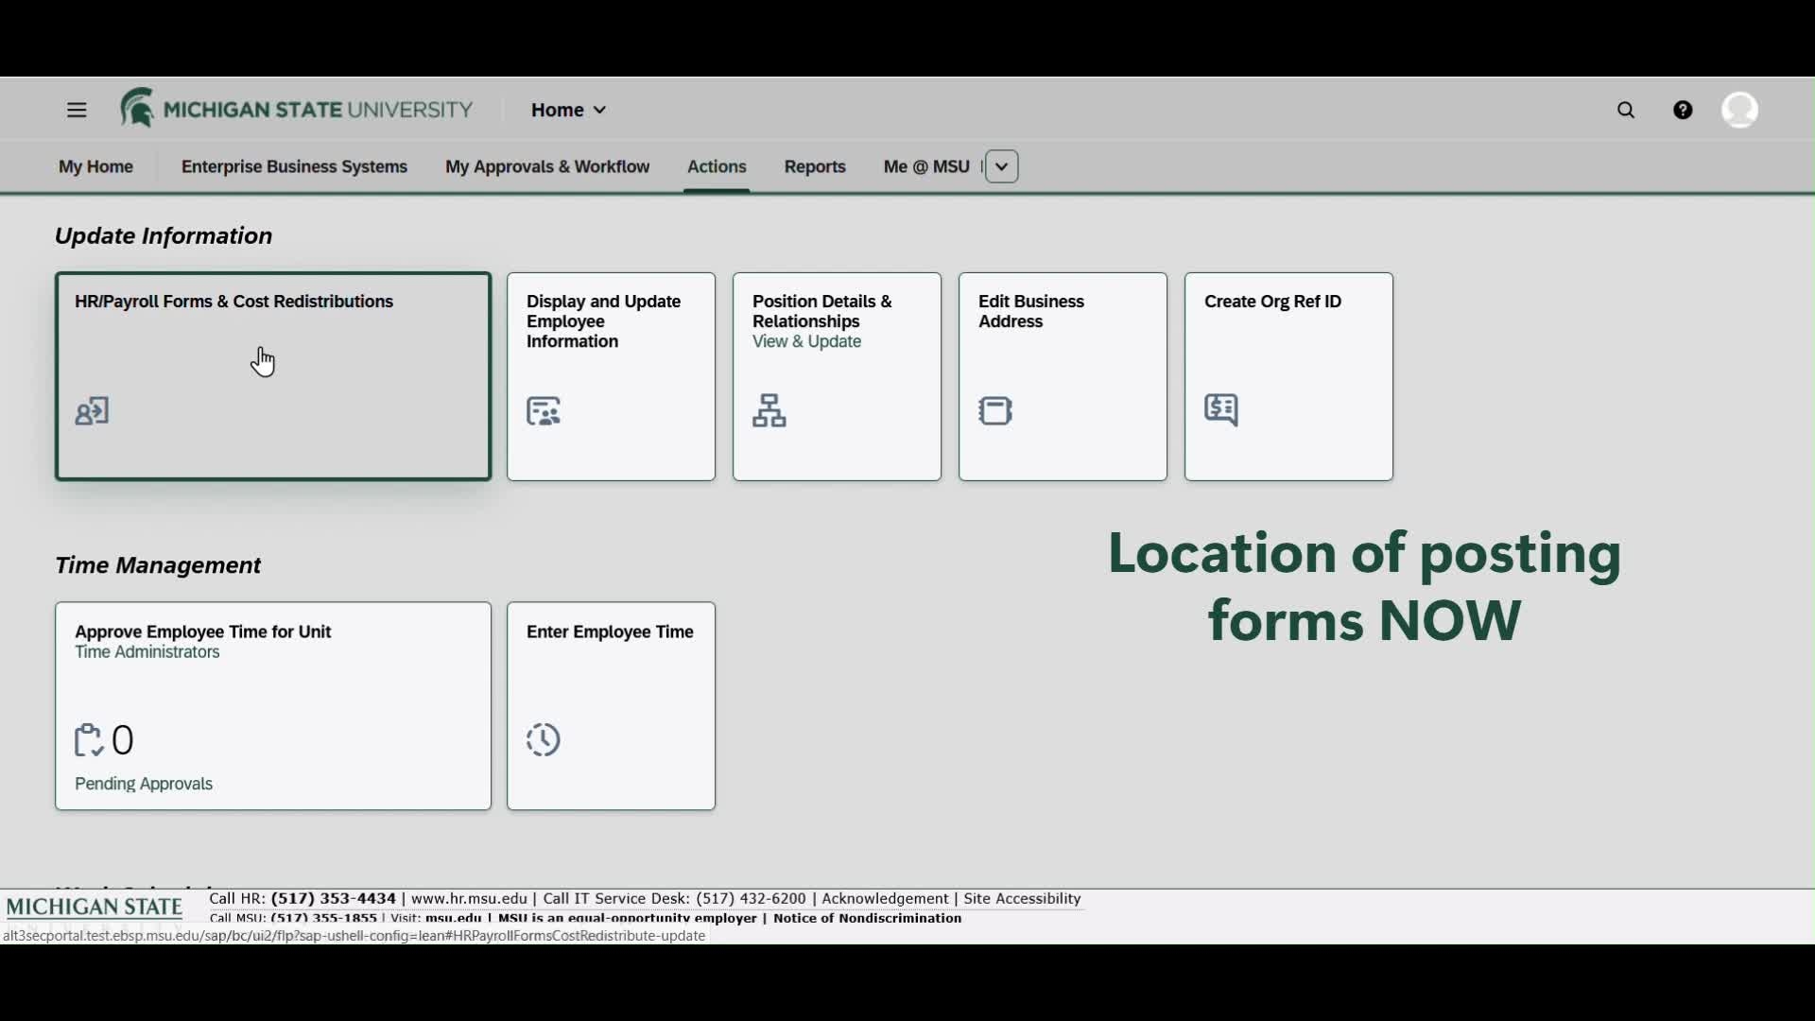Open the search magnifier icon
This screenshot has width=1815, height=1021.
click(x=1626, y=111)
